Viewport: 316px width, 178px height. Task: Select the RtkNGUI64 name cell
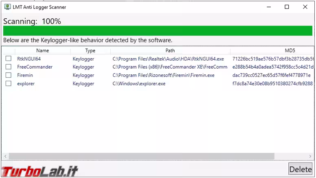tap(29, 59)
